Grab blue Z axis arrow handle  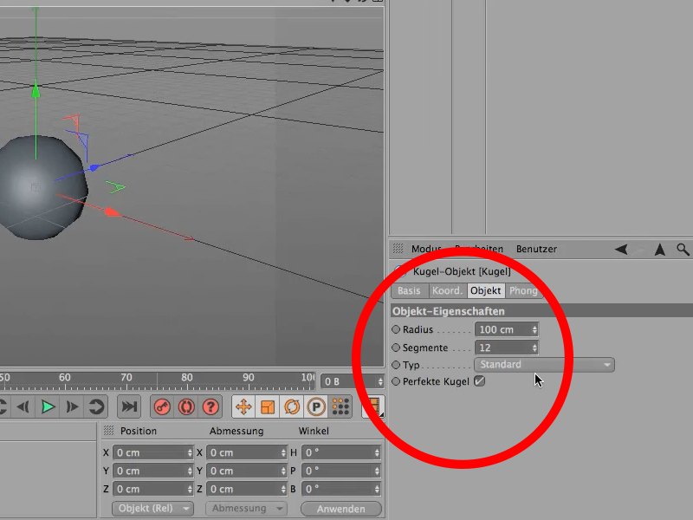click(94, 167)
